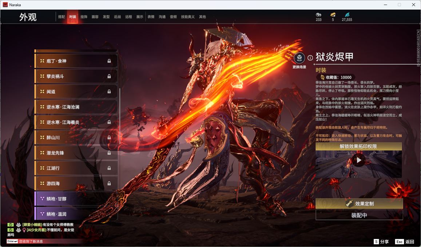Click the gold ticket currency icon

click(x=333, y=15)
